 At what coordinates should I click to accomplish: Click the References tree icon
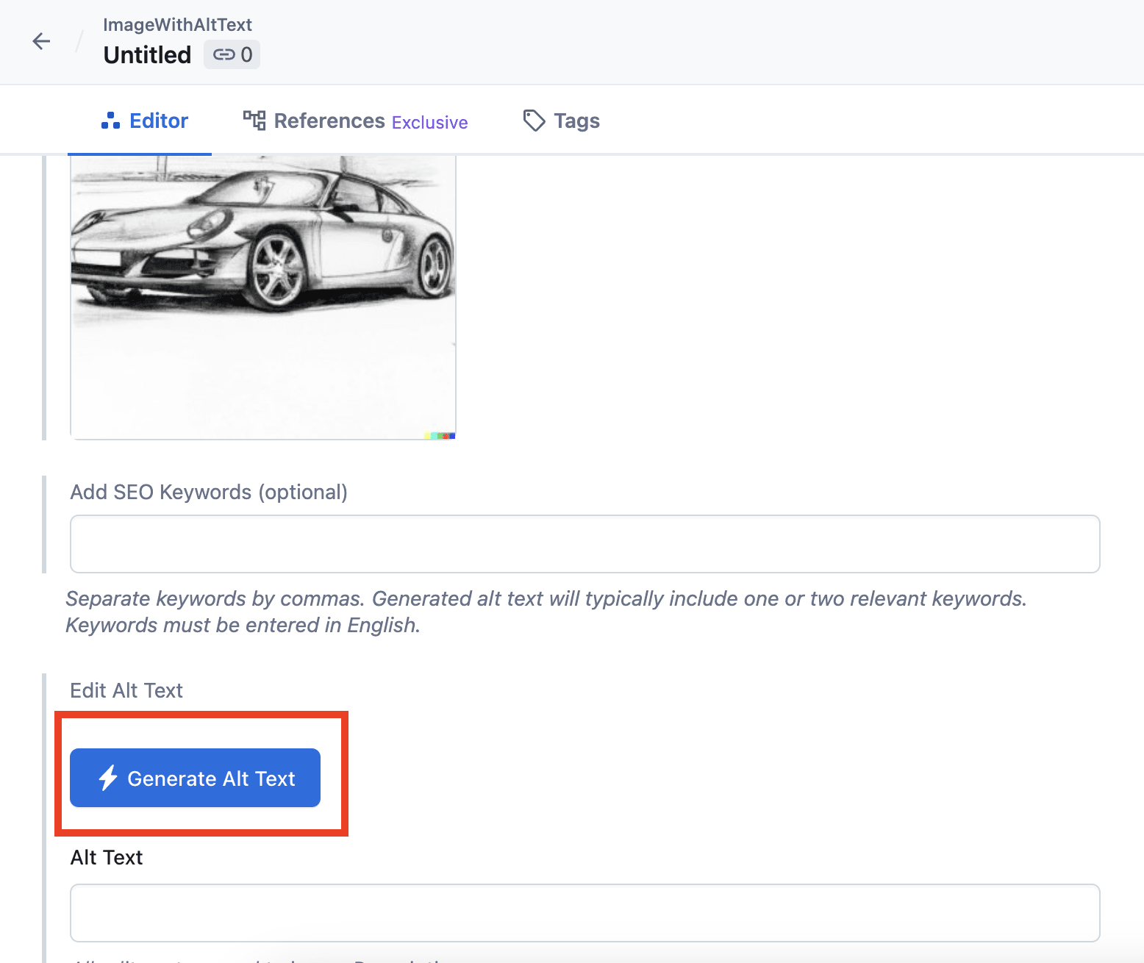pos(254,121)
